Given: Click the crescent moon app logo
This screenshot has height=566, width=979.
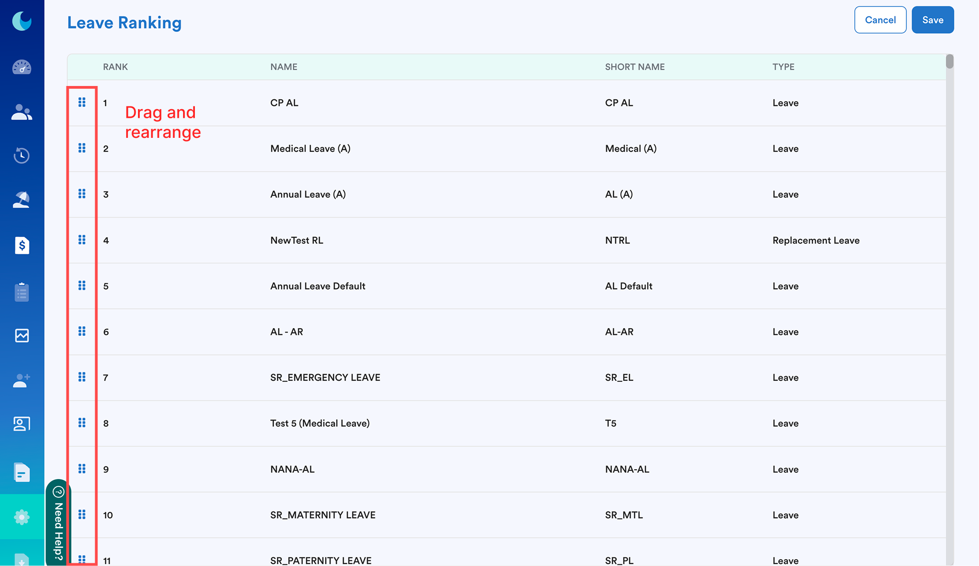Looking at the screenshot, I should point(21,21).
